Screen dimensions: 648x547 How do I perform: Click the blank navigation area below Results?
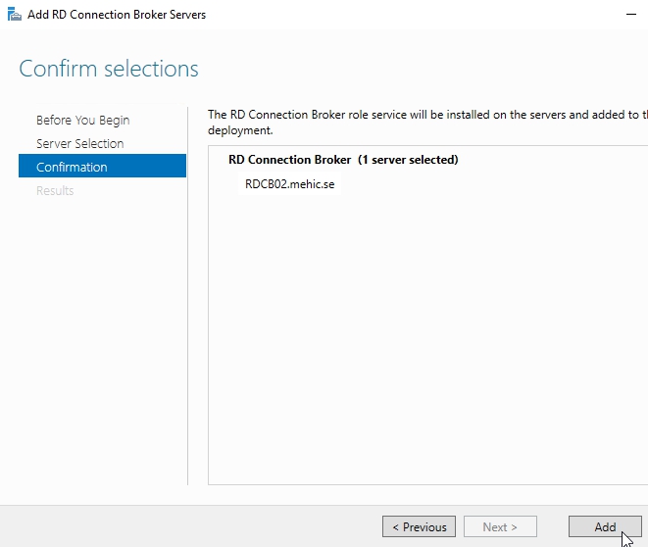(x=98, y=343)
